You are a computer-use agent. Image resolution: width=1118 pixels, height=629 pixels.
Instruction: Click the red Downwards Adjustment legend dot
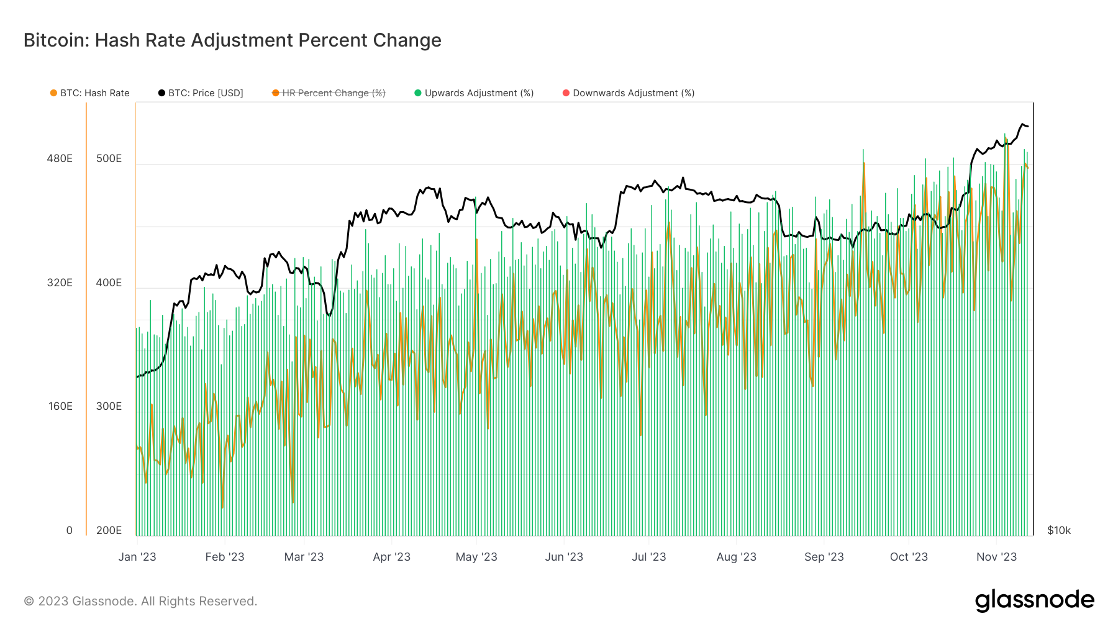[x=566, y=93]
